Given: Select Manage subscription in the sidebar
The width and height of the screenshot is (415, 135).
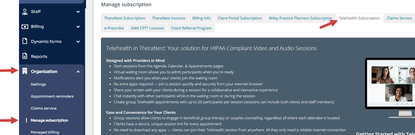Looking at the screenshot, I should (x=49, y=120).
